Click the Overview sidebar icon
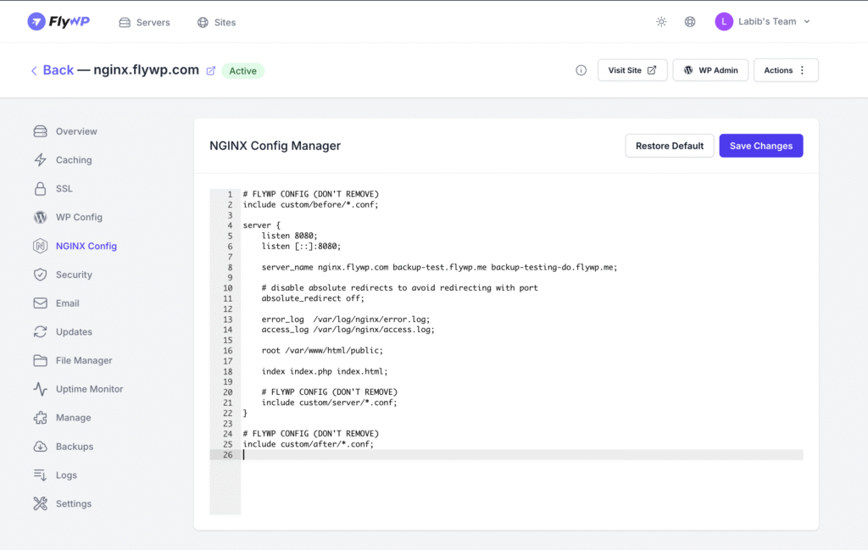Screen dimensions: 868x550 (40, 131)
